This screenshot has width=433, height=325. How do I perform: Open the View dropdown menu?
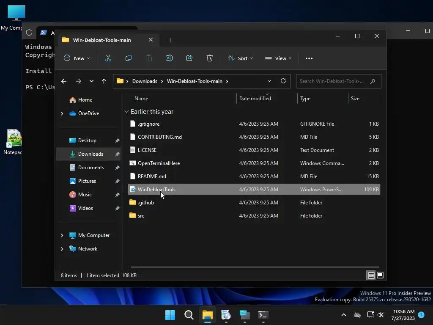click(278, 58)
